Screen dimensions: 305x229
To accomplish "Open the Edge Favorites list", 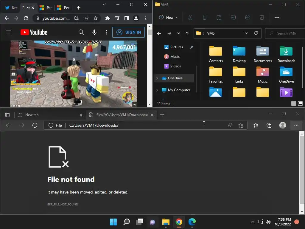I will (256, 125).
